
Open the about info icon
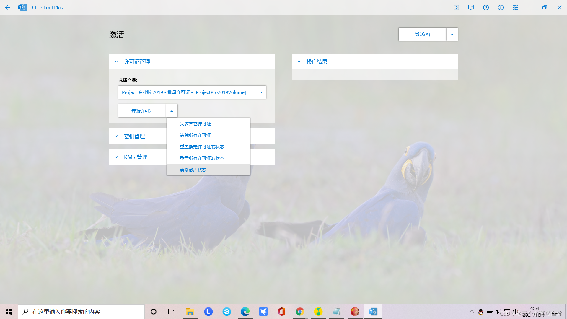click(x=501, y=7)
